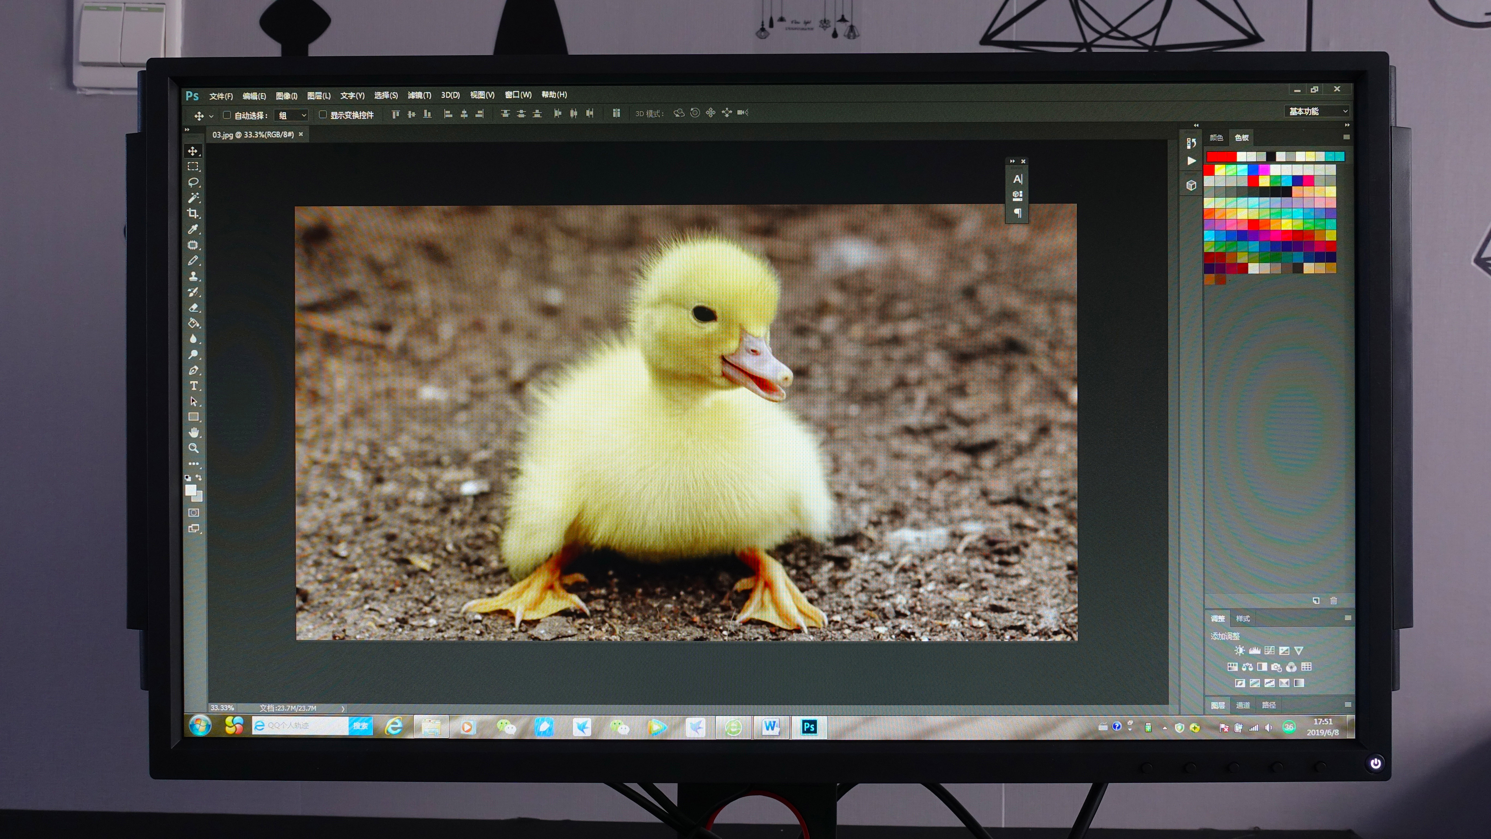The height and width of the screenshot is (839, 1491).
Task: Add a Color Balance adjustment
Action: point(1247,667)
